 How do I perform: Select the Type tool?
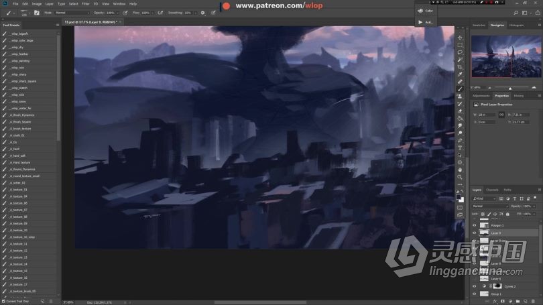pyautogui.click(x=460, y=148)
